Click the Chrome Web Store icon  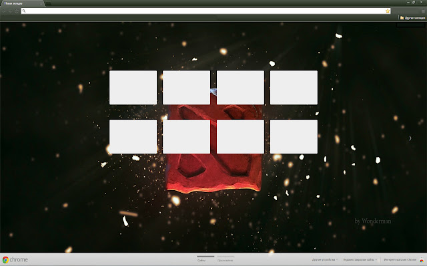420,260
